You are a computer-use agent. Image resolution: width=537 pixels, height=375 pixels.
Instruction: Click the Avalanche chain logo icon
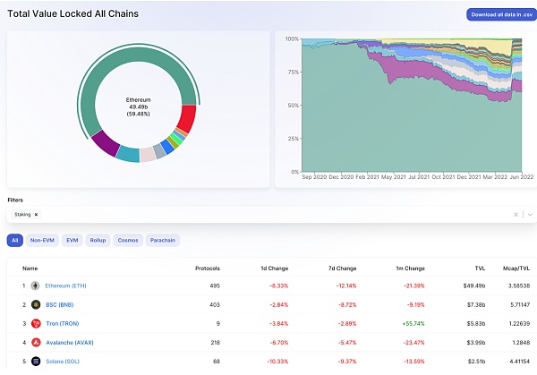(36, 342)
